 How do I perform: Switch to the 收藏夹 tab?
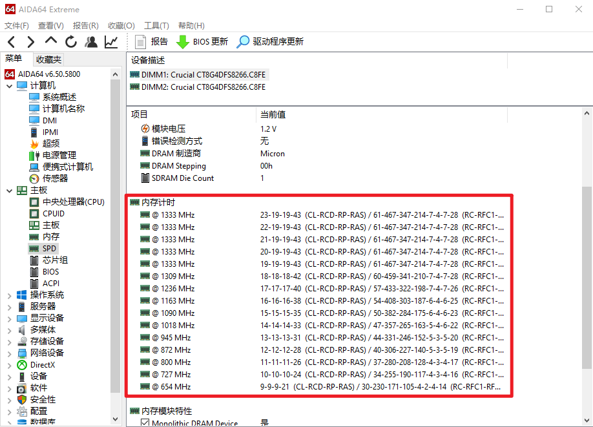tap(48, 59)
